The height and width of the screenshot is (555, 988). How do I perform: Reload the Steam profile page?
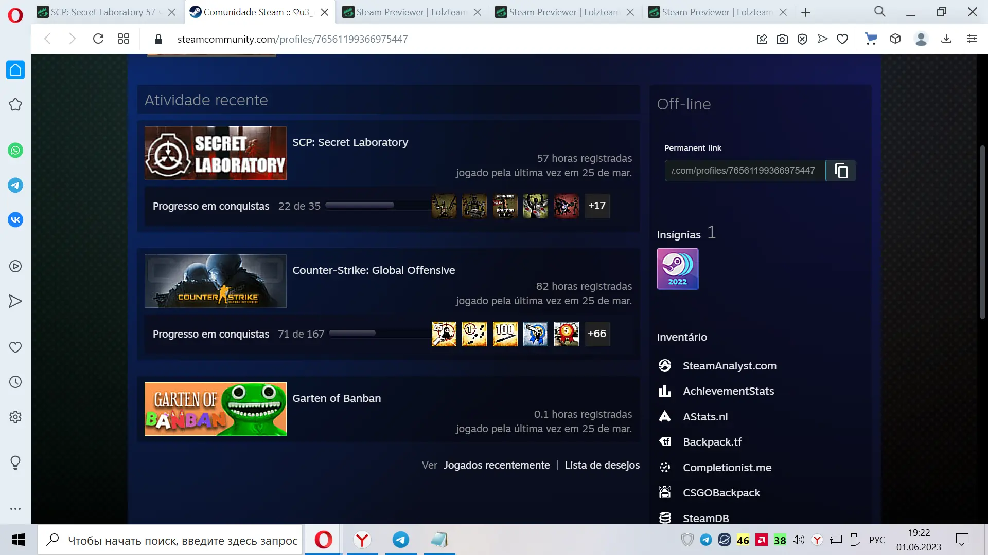pos(98,39)
